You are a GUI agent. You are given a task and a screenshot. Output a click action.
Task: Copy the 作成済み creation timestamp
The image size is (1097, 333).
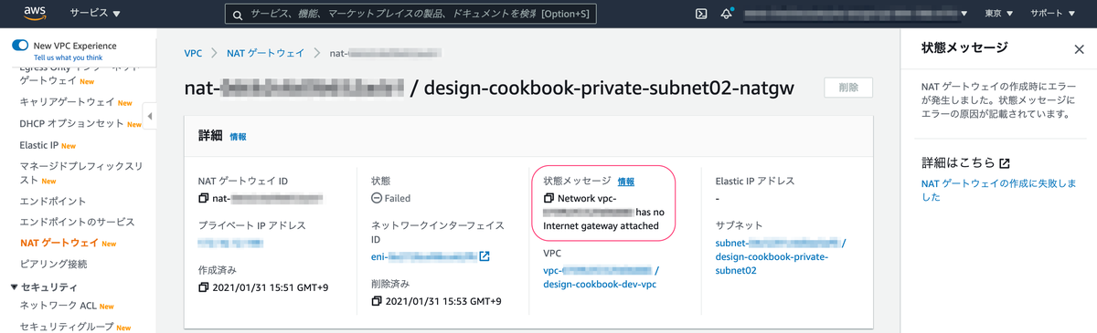point(204,287)
